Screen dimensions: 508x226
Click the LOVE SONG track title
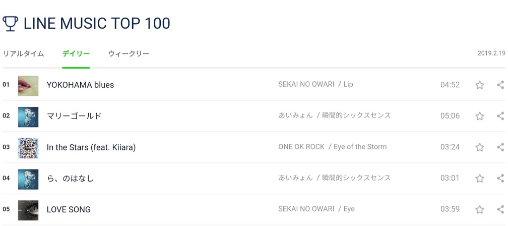click(x=69, y=209)
